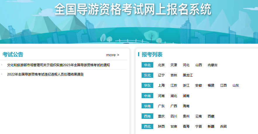The width and height of the screenshot is (258, 134).
Task: Click the site title banner text
Action: [x=133, y=9]
